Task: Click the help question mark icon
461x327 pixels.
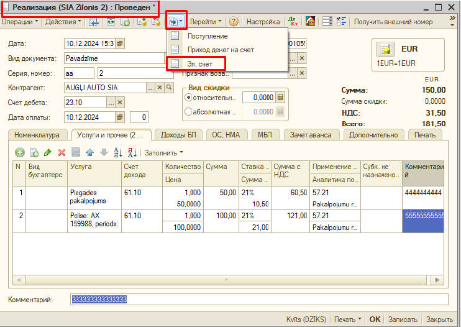Action: [x=234, y=22]
